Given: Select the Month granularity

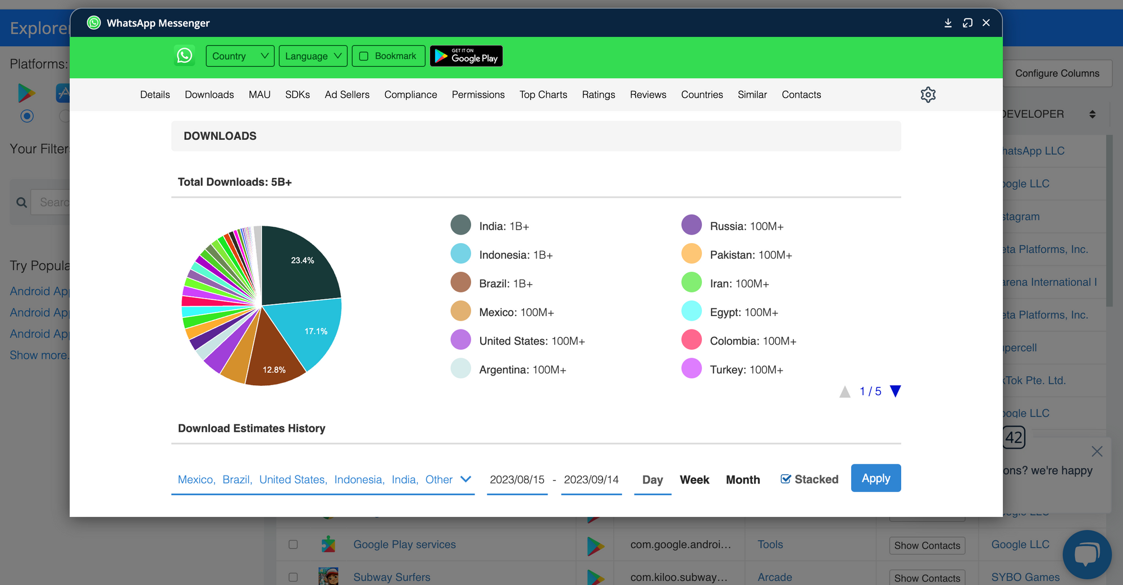Looking at the screenshot, I should pyautogui.click(x=743, y=479).
